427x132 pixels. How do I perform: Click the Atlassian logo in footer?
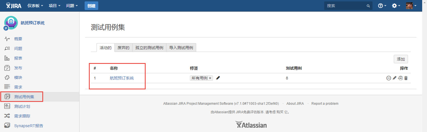tap(251, 125)
